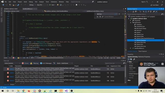
Task: Collapse the References node
Action: [x=130, y=22]
